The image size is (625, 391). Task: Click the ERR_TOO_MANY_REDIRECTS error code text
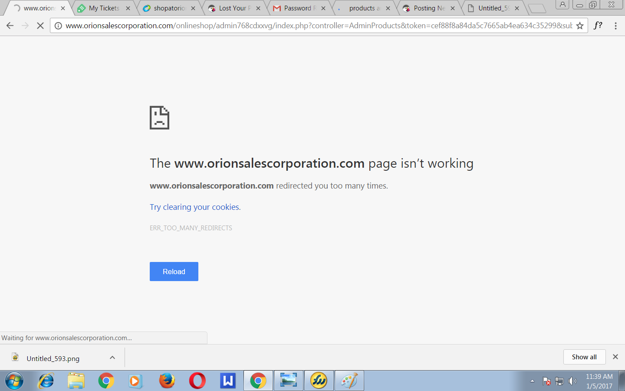(x=191, y=228)
